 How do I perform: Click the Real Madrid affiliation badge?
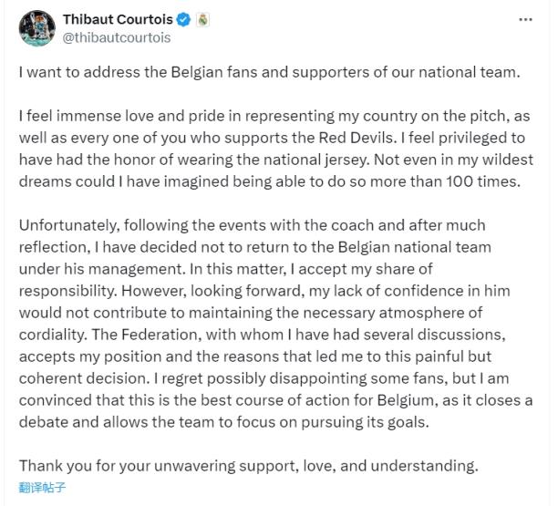202,20
